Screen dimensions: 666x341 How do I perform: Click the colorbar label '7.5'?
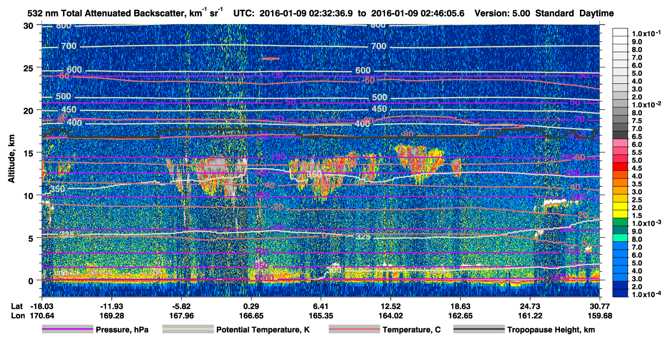[x=636, y=121]
